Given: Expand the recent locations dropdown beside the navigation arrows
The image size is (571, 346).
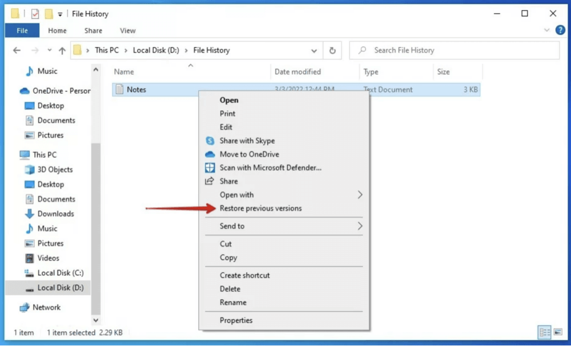Looking at the screenshot, I should click(49, 50).
